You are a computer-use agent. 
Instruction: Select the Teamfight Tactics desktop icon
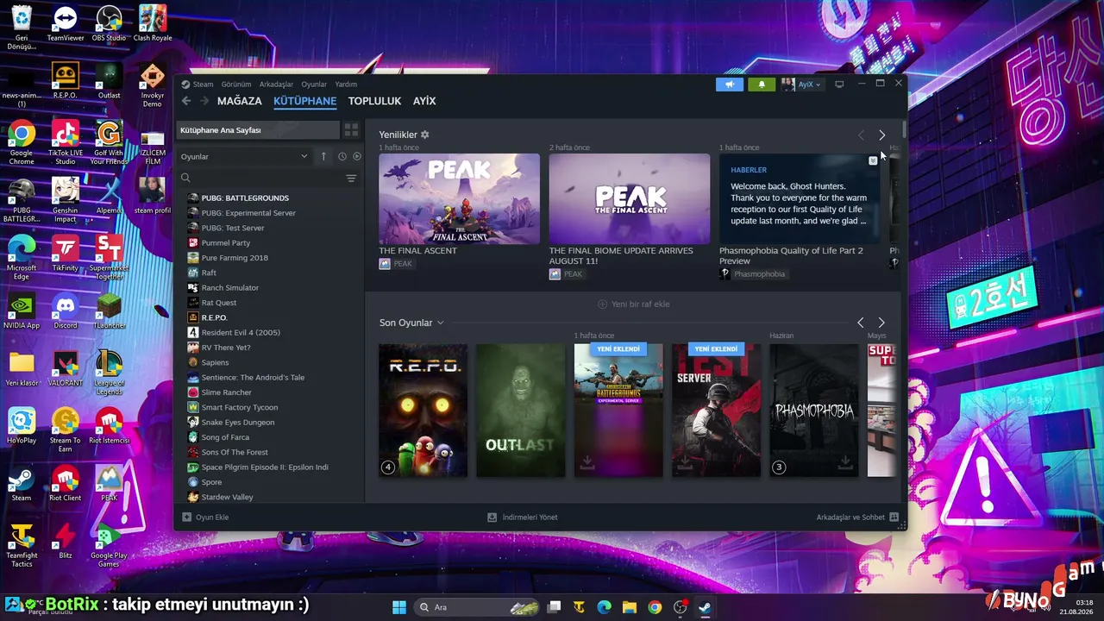(22, 546)
